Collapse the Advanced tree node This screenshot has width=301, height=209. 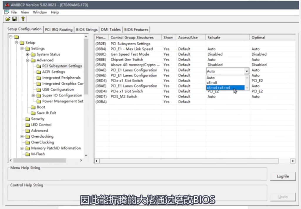[x=28, y=60]
